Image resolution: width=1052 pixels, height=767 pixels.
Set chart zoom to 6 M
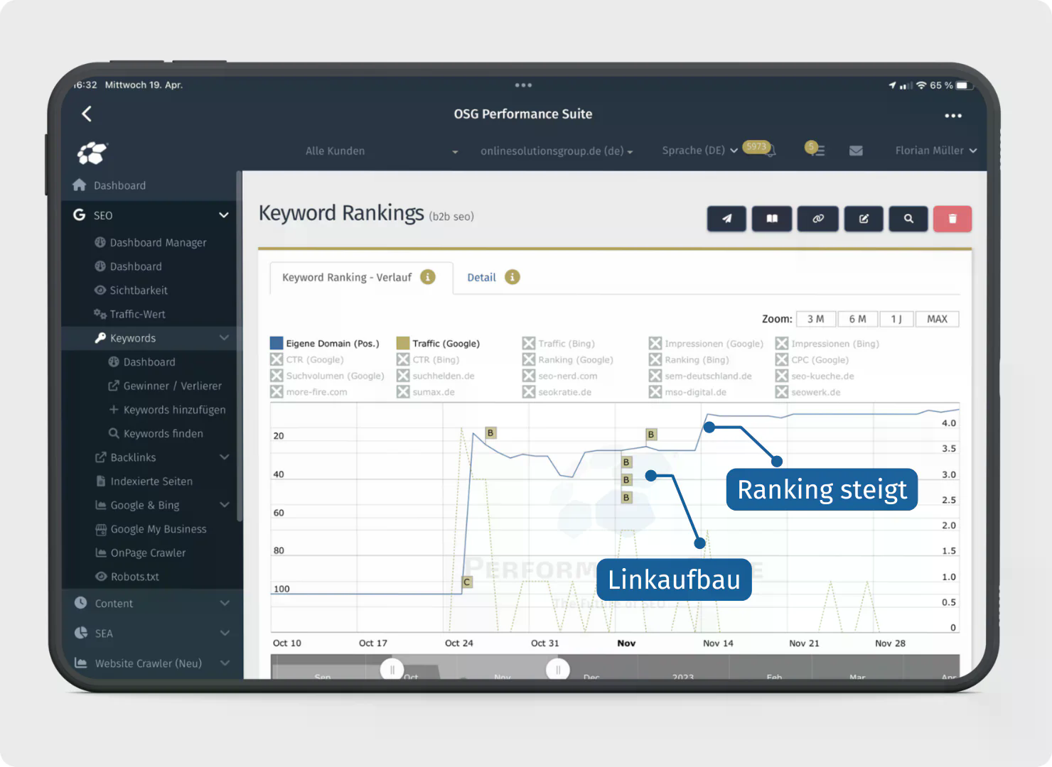click(x=857, y=319)
